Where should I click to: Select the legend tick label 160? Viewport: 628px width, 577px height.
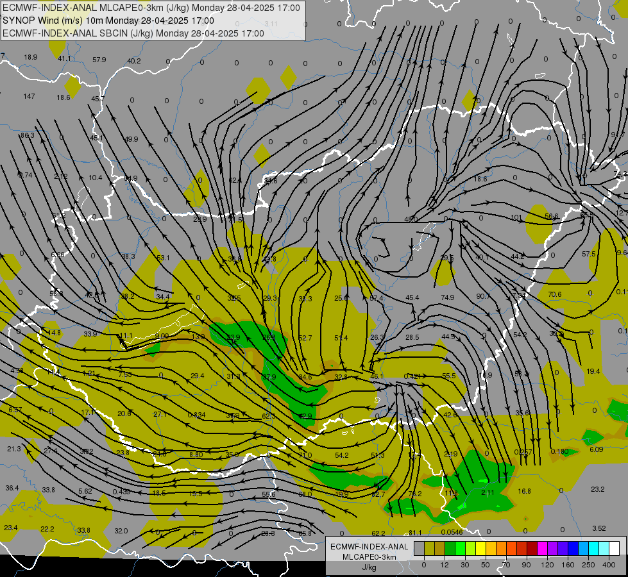(x=568, y=565)
